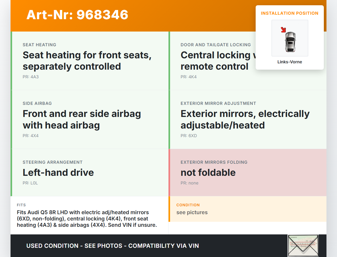337x257 pixels.
Task: Click PR: L0L code
Action: pos(30,183)
